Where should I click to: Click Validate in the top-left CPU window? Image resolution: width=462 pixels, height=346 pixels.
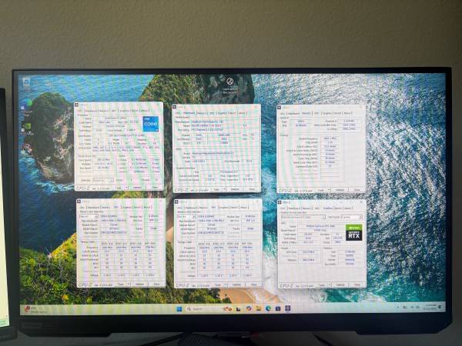pyautogui.click(x=139, y=186)
